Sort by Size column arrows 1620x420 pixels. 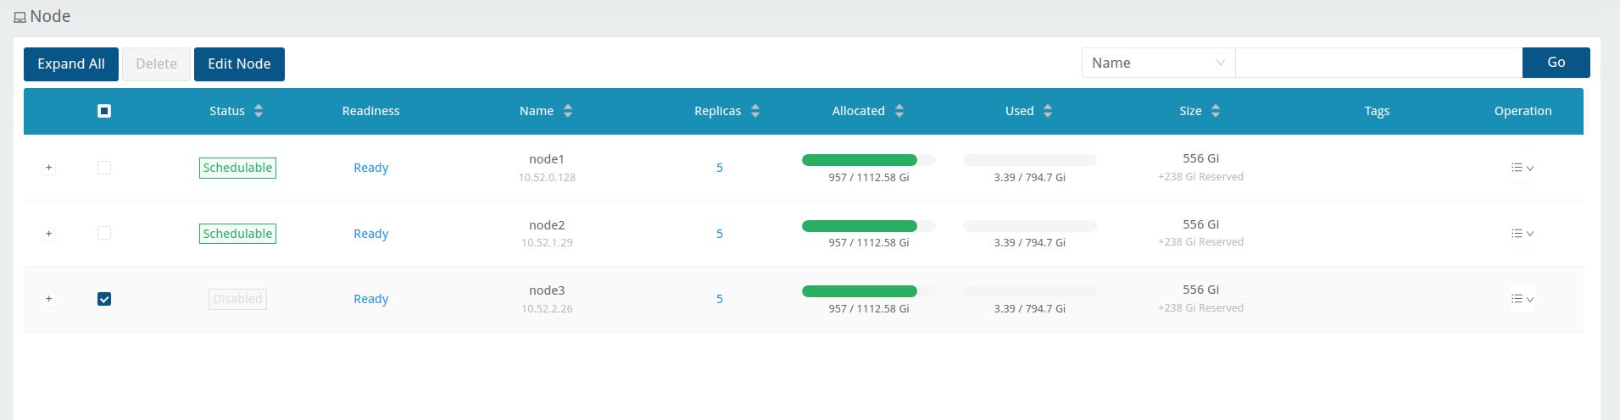1216,111
